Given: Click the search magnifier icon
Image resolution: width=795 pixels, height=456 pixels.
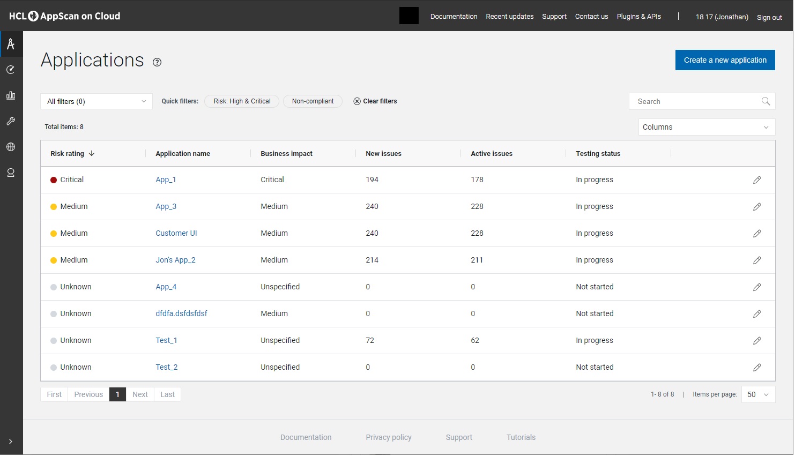Looking at the screenshot, I should click(766, 101).
